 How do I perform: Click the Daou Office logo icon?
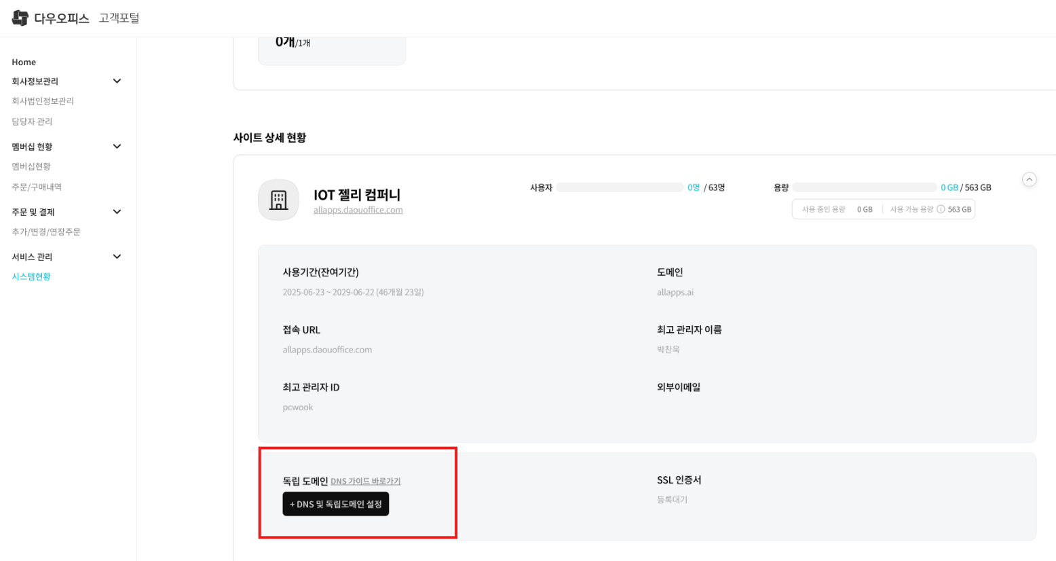pyautogui.click(x=20, y=18)
